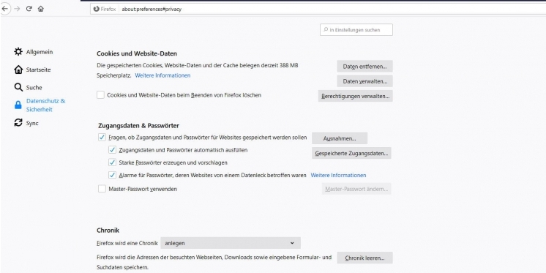
Task: Open the Ausnahmen button for passwords
Action: pos(340,138)
